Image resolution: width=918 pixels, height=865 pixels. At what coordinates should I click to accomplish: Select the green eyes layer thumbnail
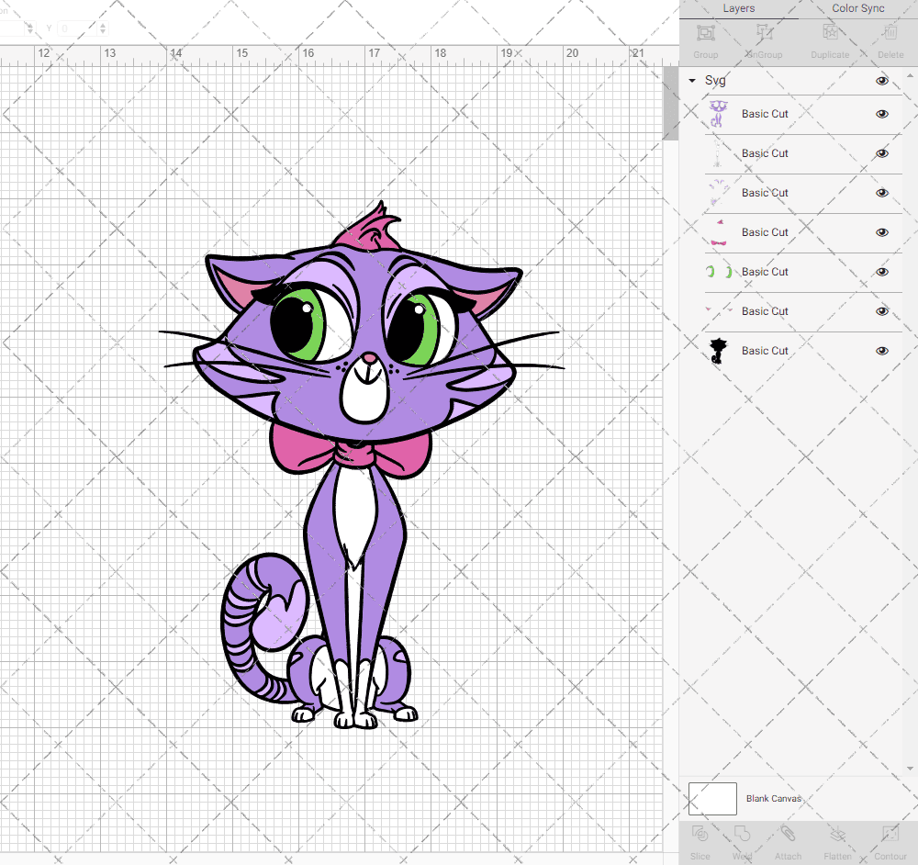click(719, 272)
